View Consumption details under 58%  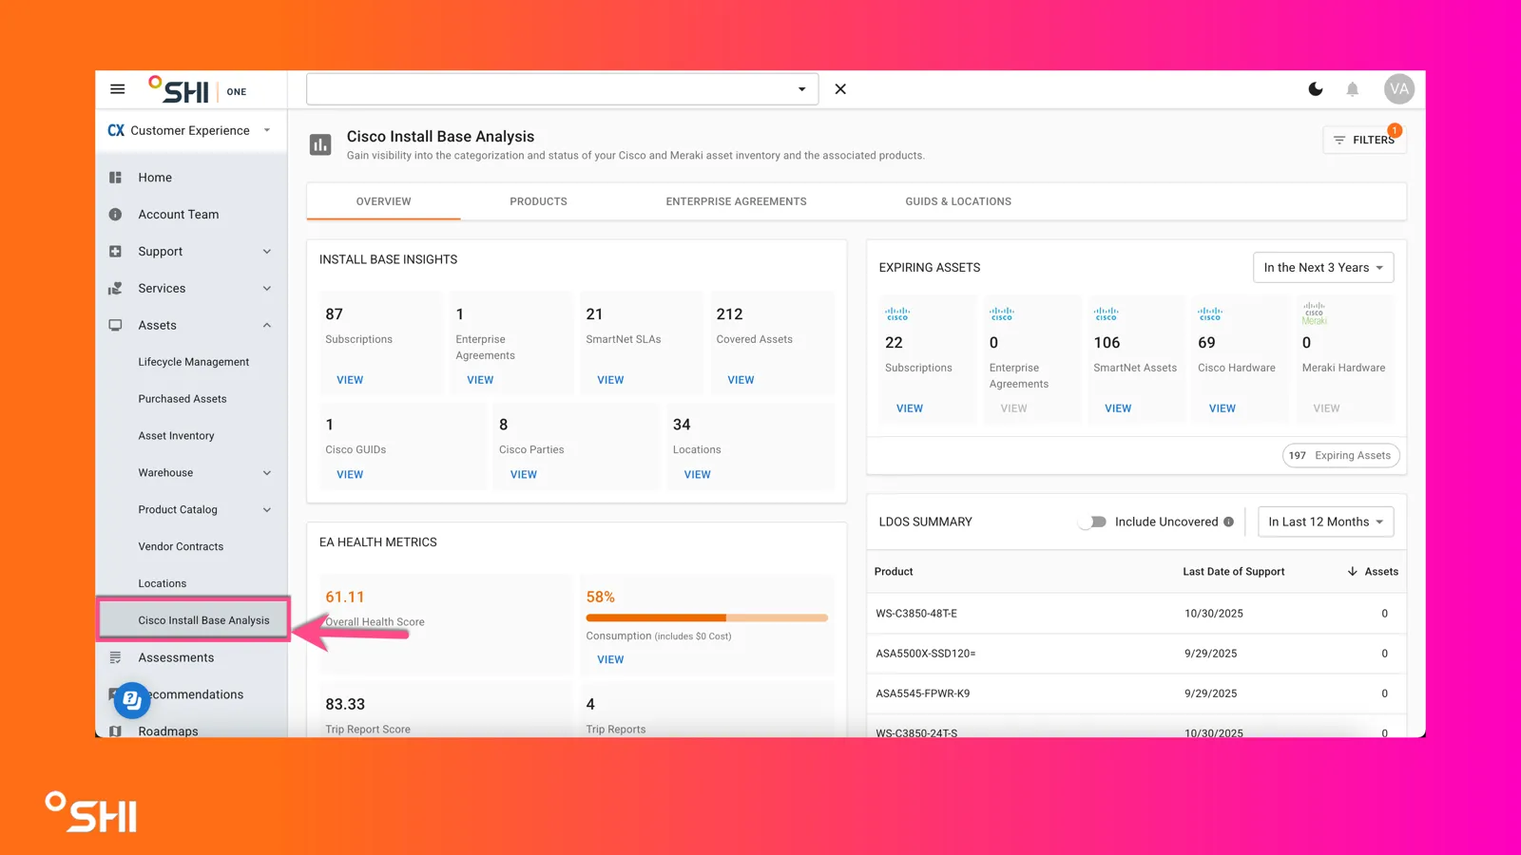(x=610, y=659)
